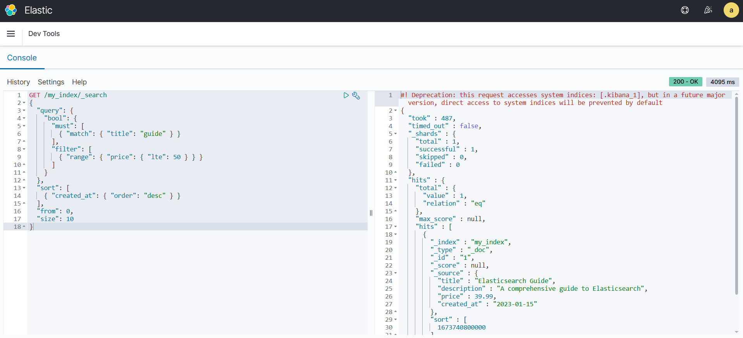Click the Elastic logo icon
Image resolution: width=743 pixels, height=338 pixels.
coord(11,10)
